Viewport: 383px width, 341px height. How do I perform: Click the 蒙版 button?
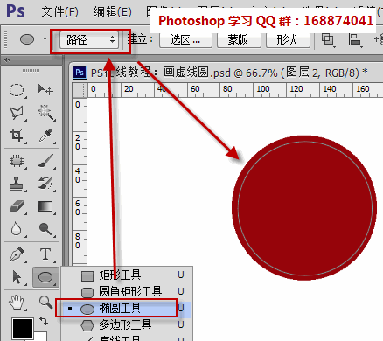239,40
